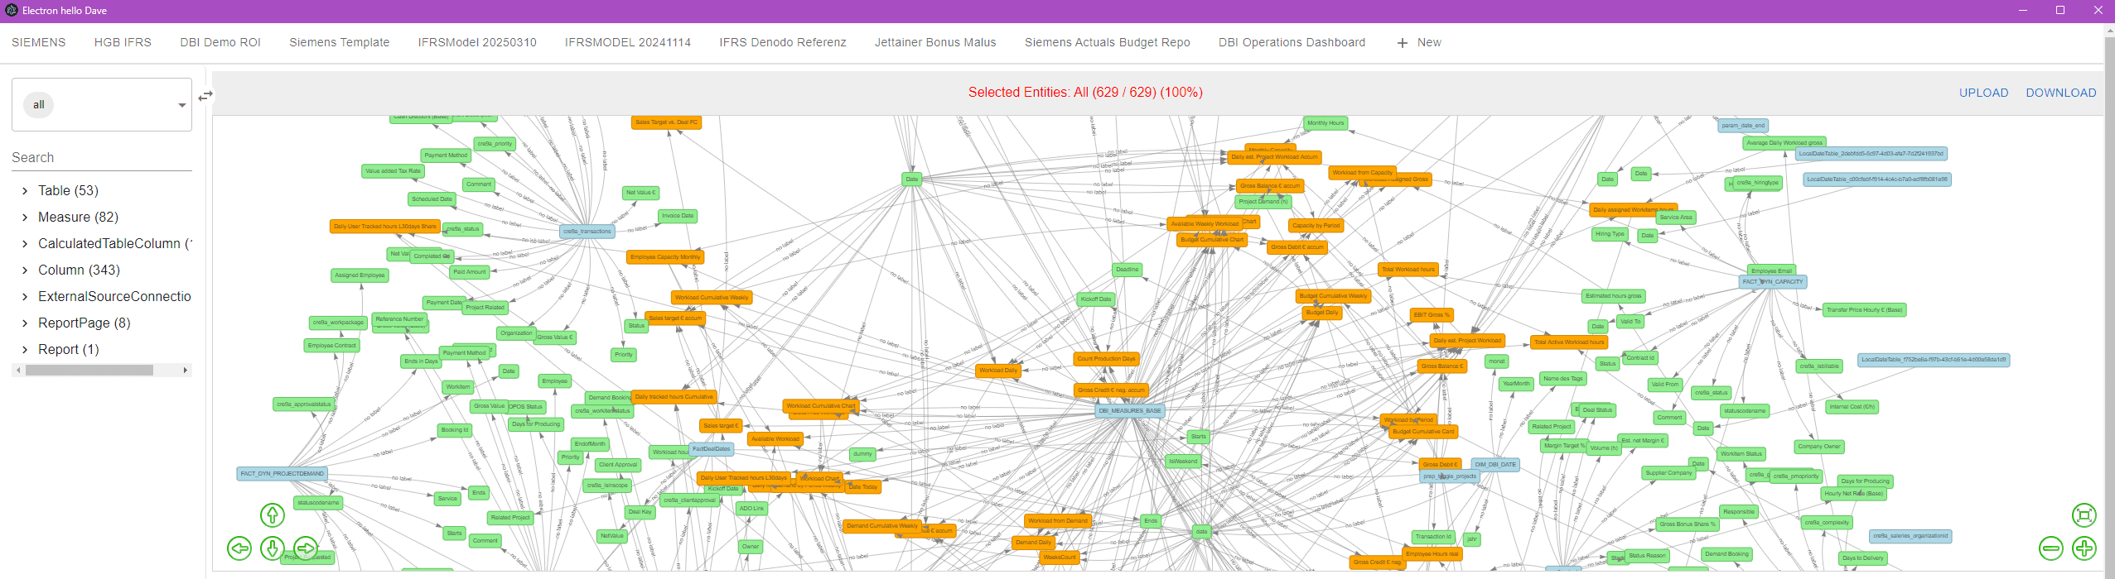Open the Jettainer Bonus Malus tab

click(x=935, y=42)
